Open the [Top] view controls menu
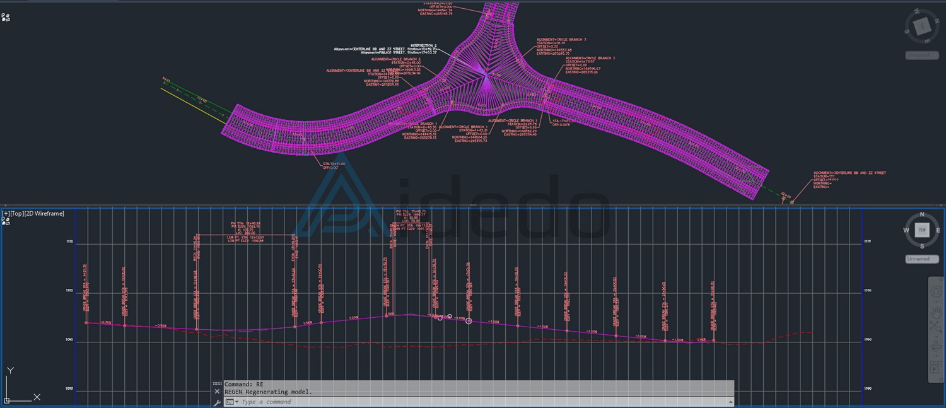Screen dimensions: 946x408 point(18,214)
